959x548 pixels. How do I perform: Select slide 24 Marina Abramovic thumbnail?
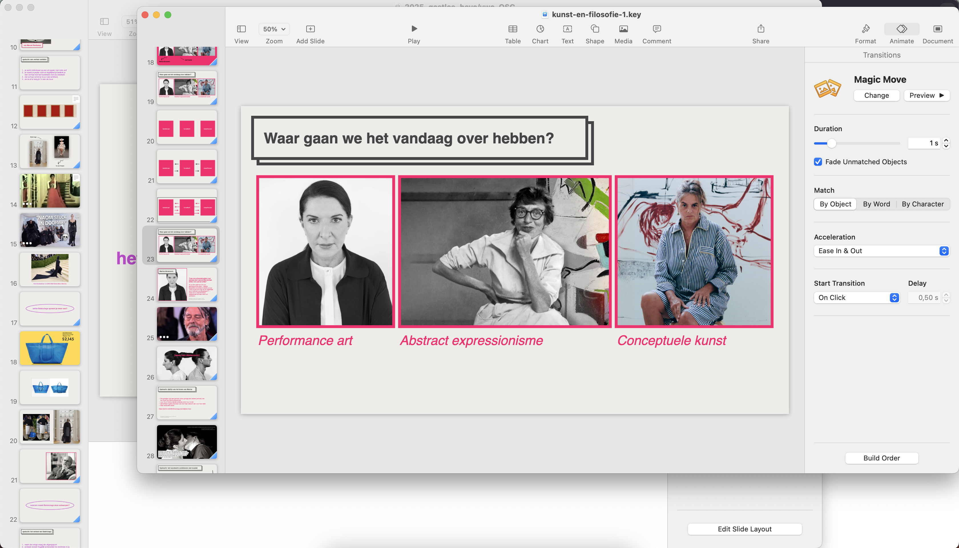pyautogui.click(x=187, y=285)
